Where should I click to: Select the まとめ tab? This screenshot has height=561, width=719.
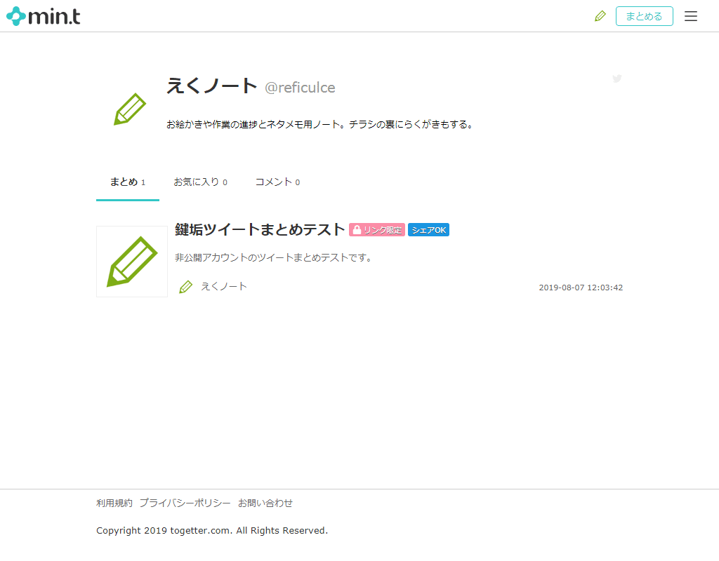[x=127, y=182]
